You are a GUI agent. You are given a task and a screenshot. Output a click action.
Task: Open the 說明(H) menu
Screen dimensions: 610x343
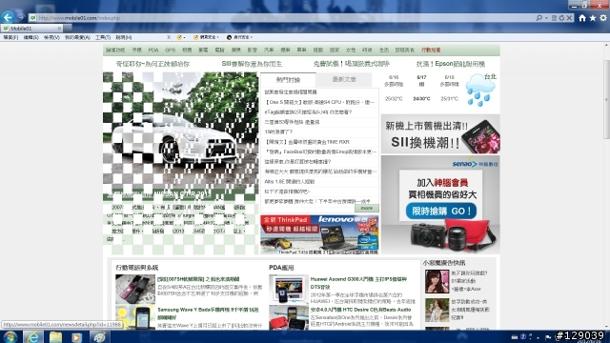coord(124,37)
